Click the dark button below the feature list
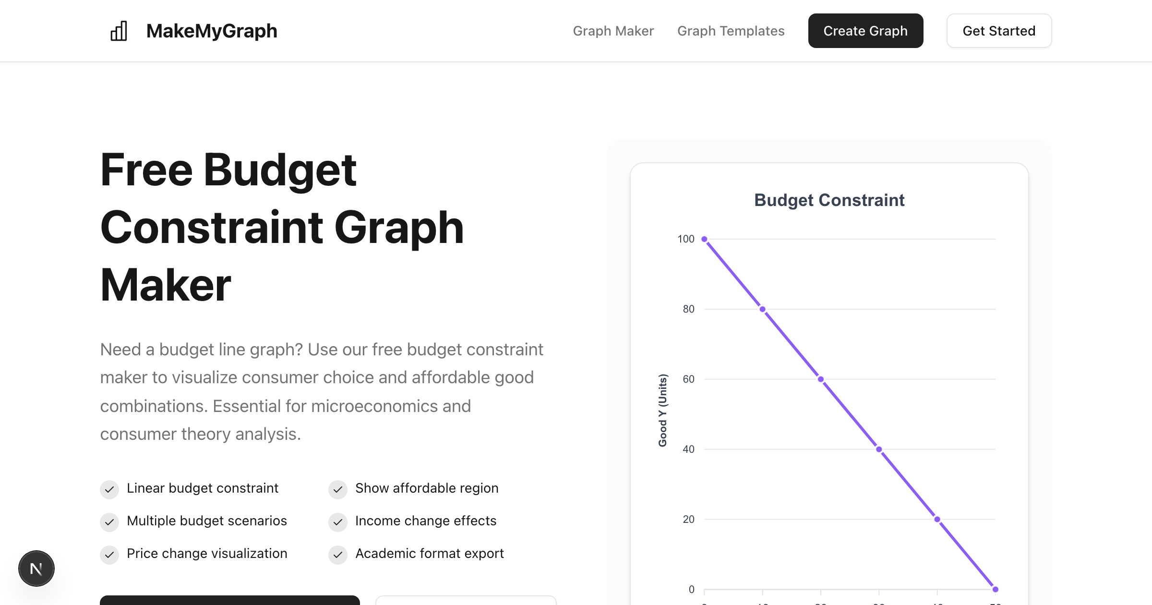1152x605 pixels. (230, 600)
